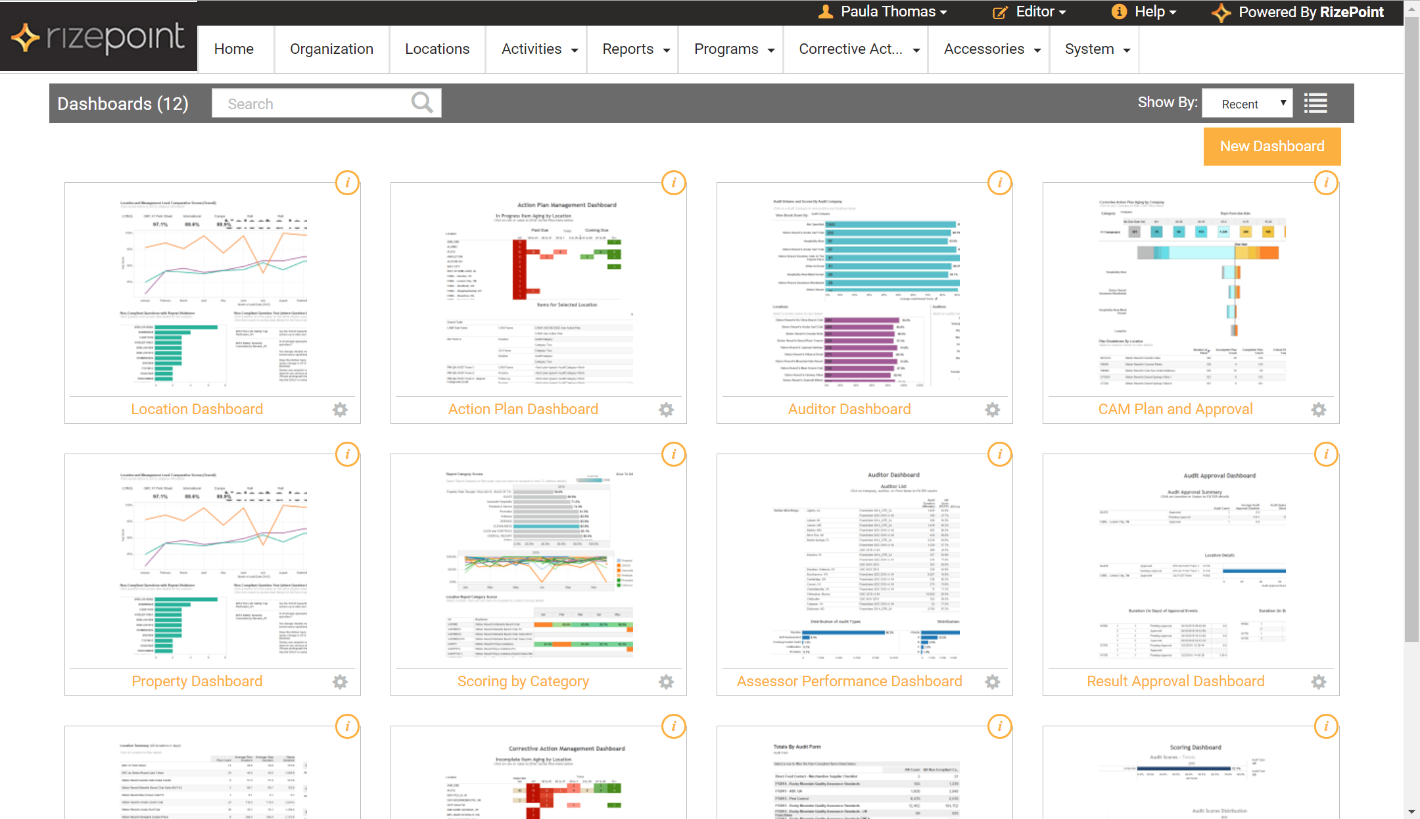The height and width of the screenshot is (819, 1420).
Task: Show info for Action Plan Dashboard
Action: pyautogui.click(x=673, y=183)
